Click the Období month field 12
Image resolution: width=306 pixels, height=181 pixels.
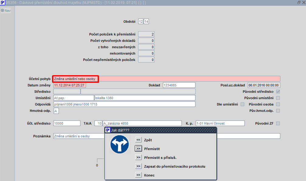tap(141, 22)
